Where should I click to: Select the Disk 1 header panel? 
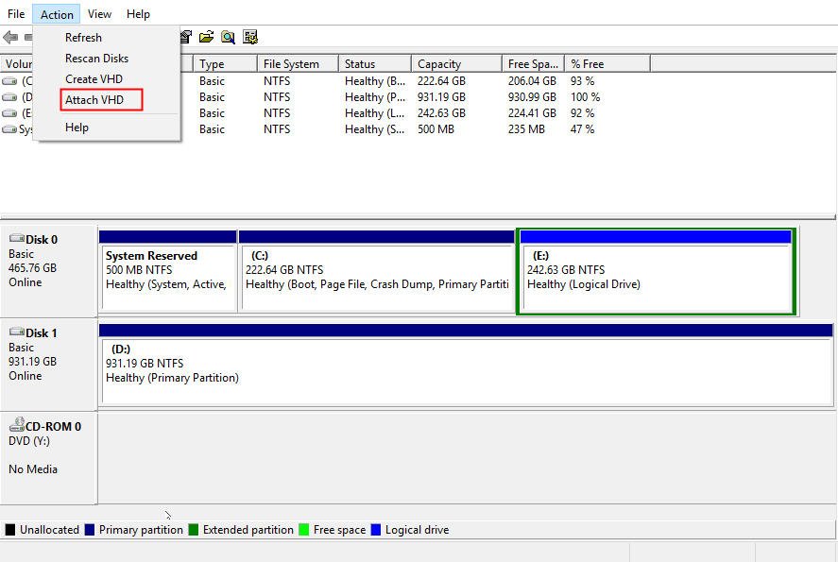(x=49, y=365)
